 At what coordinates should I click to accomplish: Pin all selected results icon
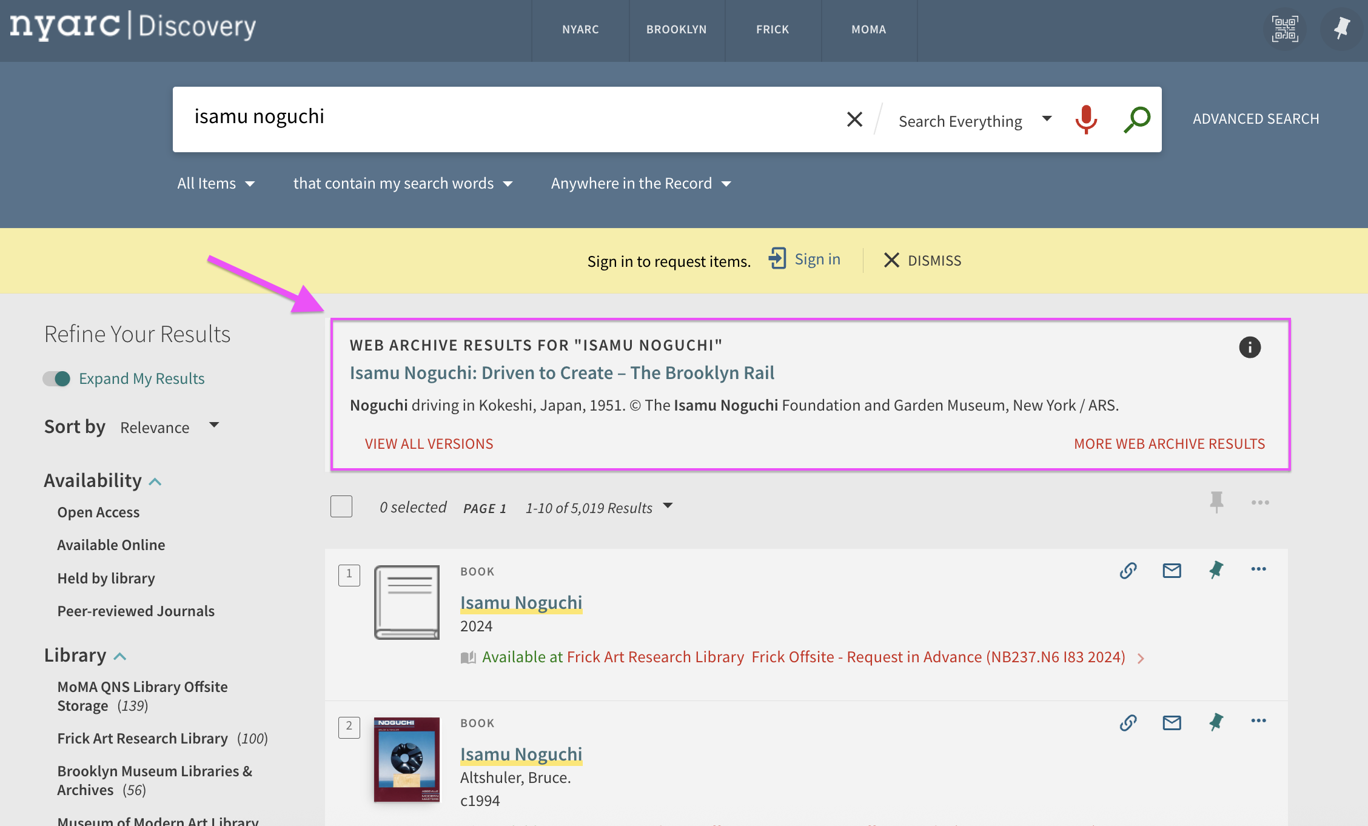click(1216, 502)
